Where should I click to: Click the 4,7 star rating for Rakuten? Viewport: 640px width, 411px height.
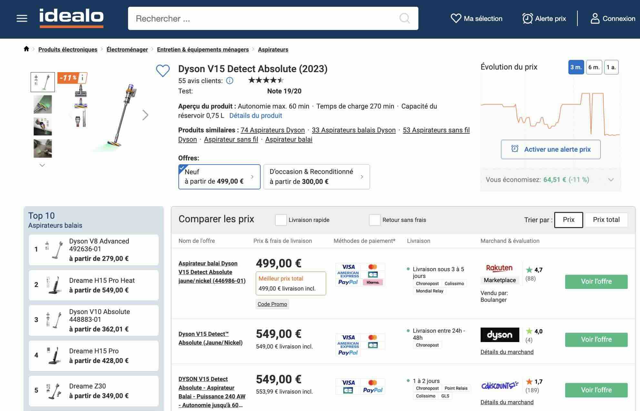click(x=534, y=270)
